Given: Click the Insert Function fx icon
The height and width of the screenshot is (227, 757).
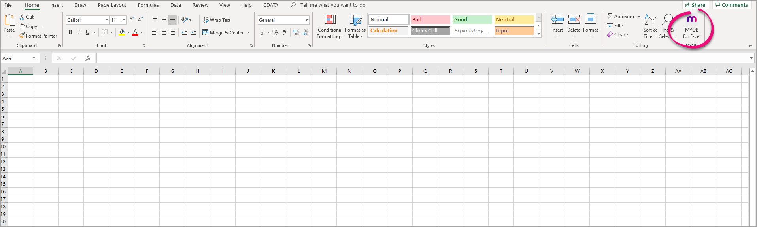Looking at the screenshot, I should [x=88, y=58].
